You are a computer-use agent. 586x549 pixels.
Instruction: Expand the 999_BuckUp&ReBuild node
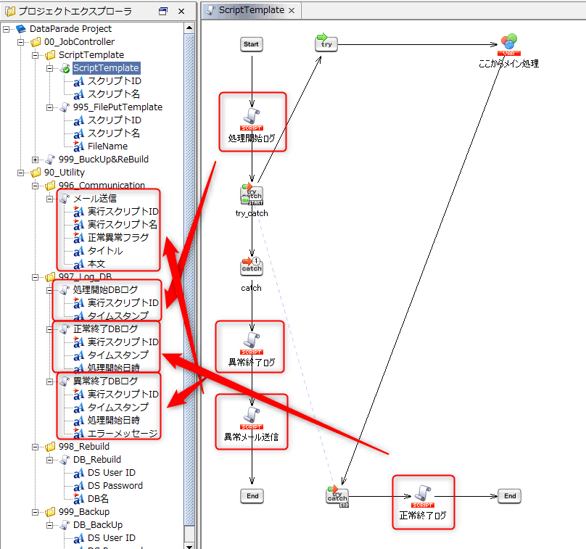pos(35,160)
